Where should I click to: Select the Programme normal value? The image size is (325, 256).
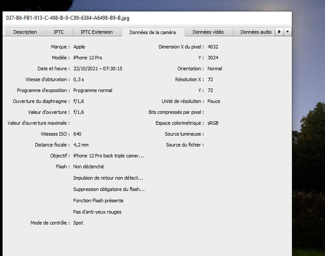(x=92, y=90)
